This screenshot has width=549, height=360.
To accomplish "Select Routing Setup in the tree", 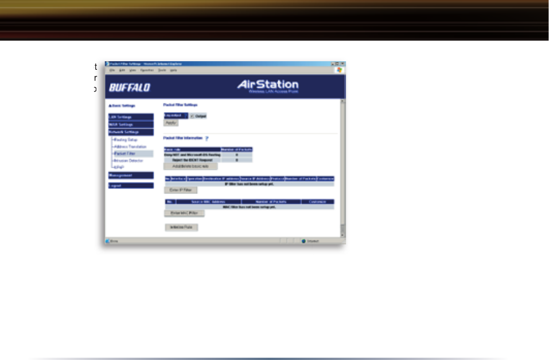I will tap(126, 140).
